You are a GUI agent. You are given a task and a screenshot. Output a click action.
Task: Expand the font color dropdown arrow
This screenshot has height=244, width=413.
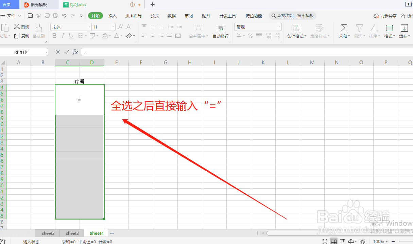point(121,36)
